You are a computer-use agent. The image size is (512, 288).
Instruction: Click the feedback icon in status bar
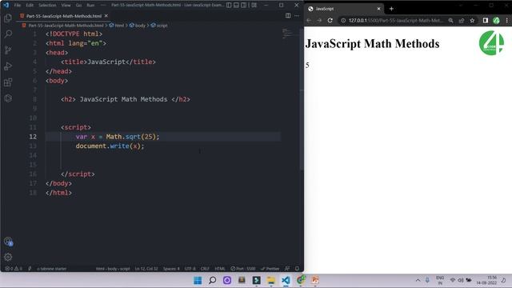pos(287,269)
